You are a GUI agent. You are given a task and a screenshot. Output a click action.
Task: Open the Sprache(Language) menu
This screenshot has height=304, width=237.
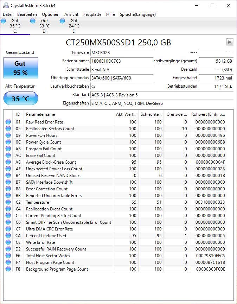tap(137, 14)
